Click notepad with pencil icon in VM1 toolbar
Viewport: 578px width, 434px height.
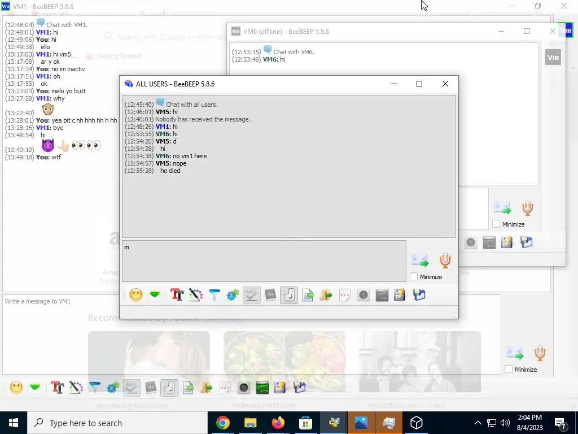(280, 388)
